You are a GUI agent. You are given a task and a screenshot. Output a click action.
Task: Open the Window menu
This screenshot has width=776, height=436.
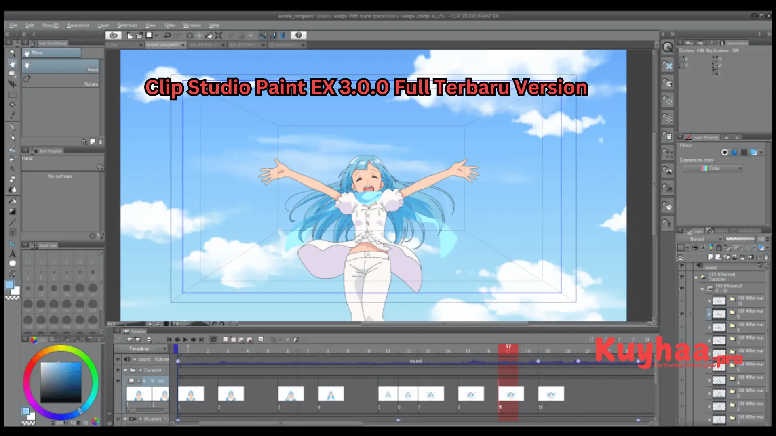[x=192, y=25]
